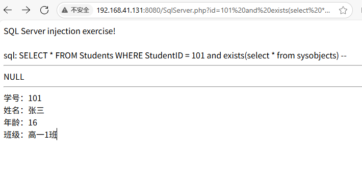Click the StudentID text in the query
Image resolution: width=362 pixels, height=191 pixels.
tap(164, 56)
